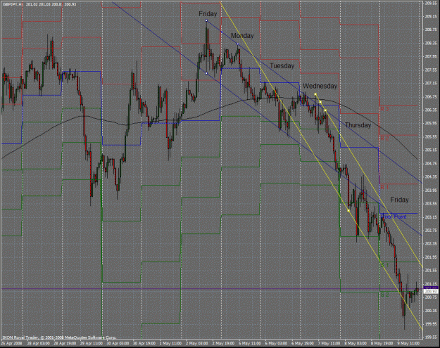Screen dimensions: 440x348
Task: Select the Thursday day label
Action: click(x=358, y=125)
